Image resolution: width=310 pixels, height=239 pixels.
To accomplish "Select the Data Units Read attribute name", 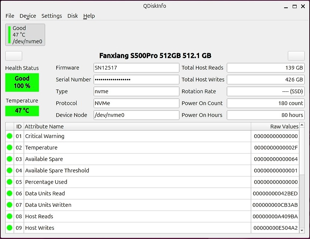I will (45, 193).
